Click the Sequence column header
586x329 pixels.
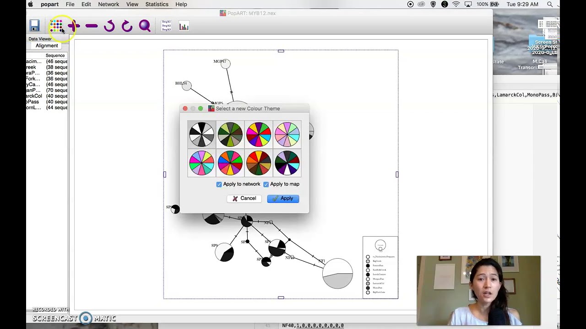coord(55,55)
